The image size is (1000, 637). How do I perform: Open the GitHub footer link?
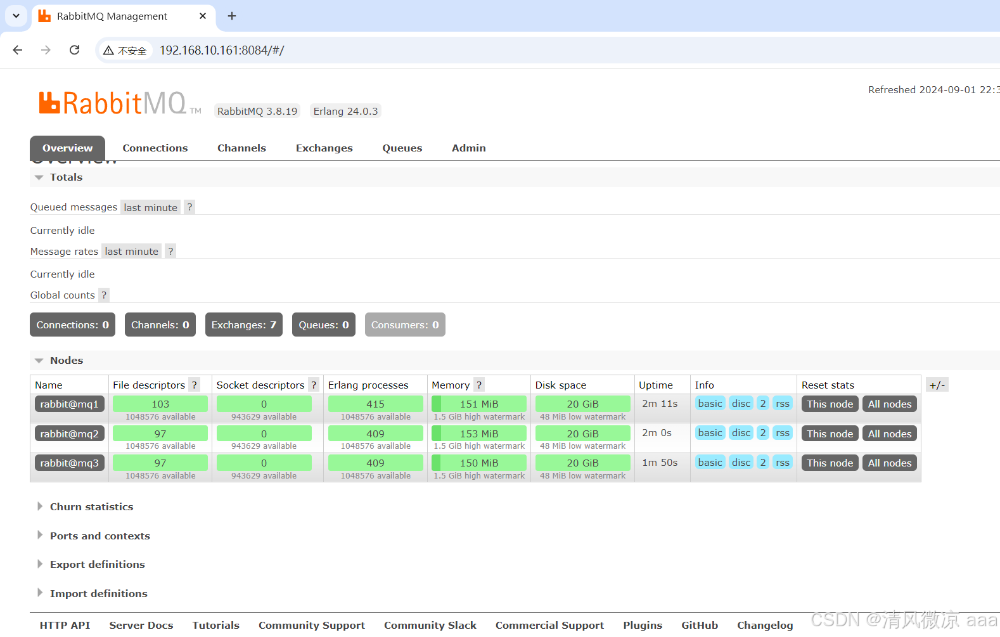pos(700,626)
